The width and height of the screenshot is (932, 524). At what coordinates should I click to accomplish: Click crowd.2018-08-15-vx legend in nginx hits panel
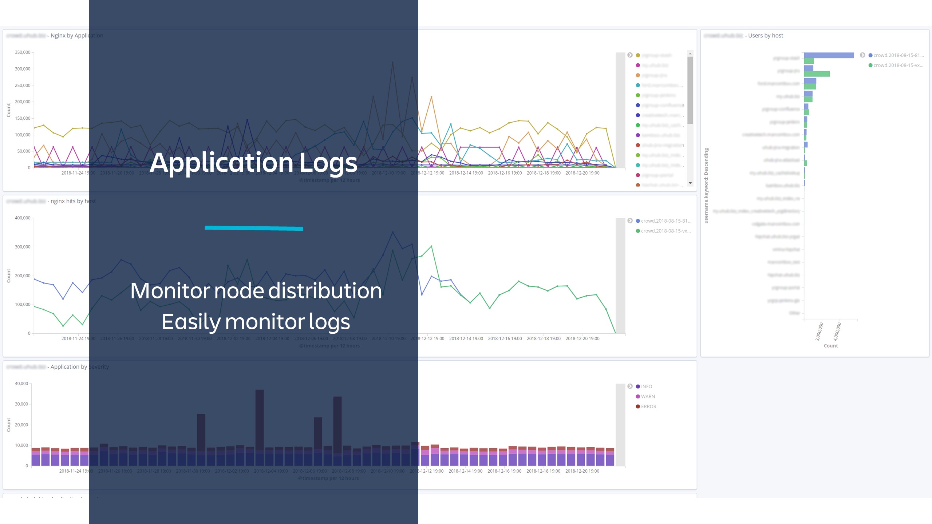click(663, 231)
